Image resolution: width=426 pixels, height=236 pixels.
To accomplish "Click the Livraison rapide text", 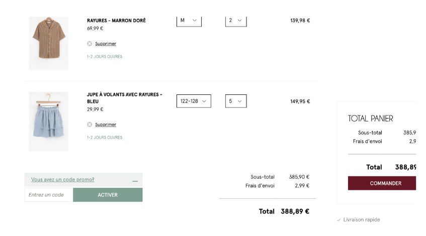I will pyautogui.click(x=362, y=220).
